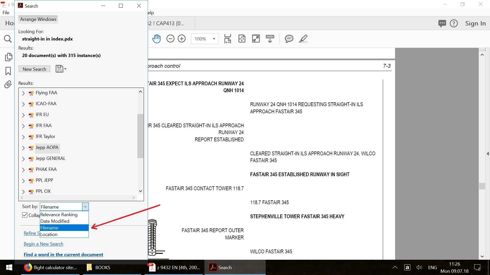Enable full screen view mode icon
Image resolution: width=490 pixels, height=275 pixels.
click(256, 39)
